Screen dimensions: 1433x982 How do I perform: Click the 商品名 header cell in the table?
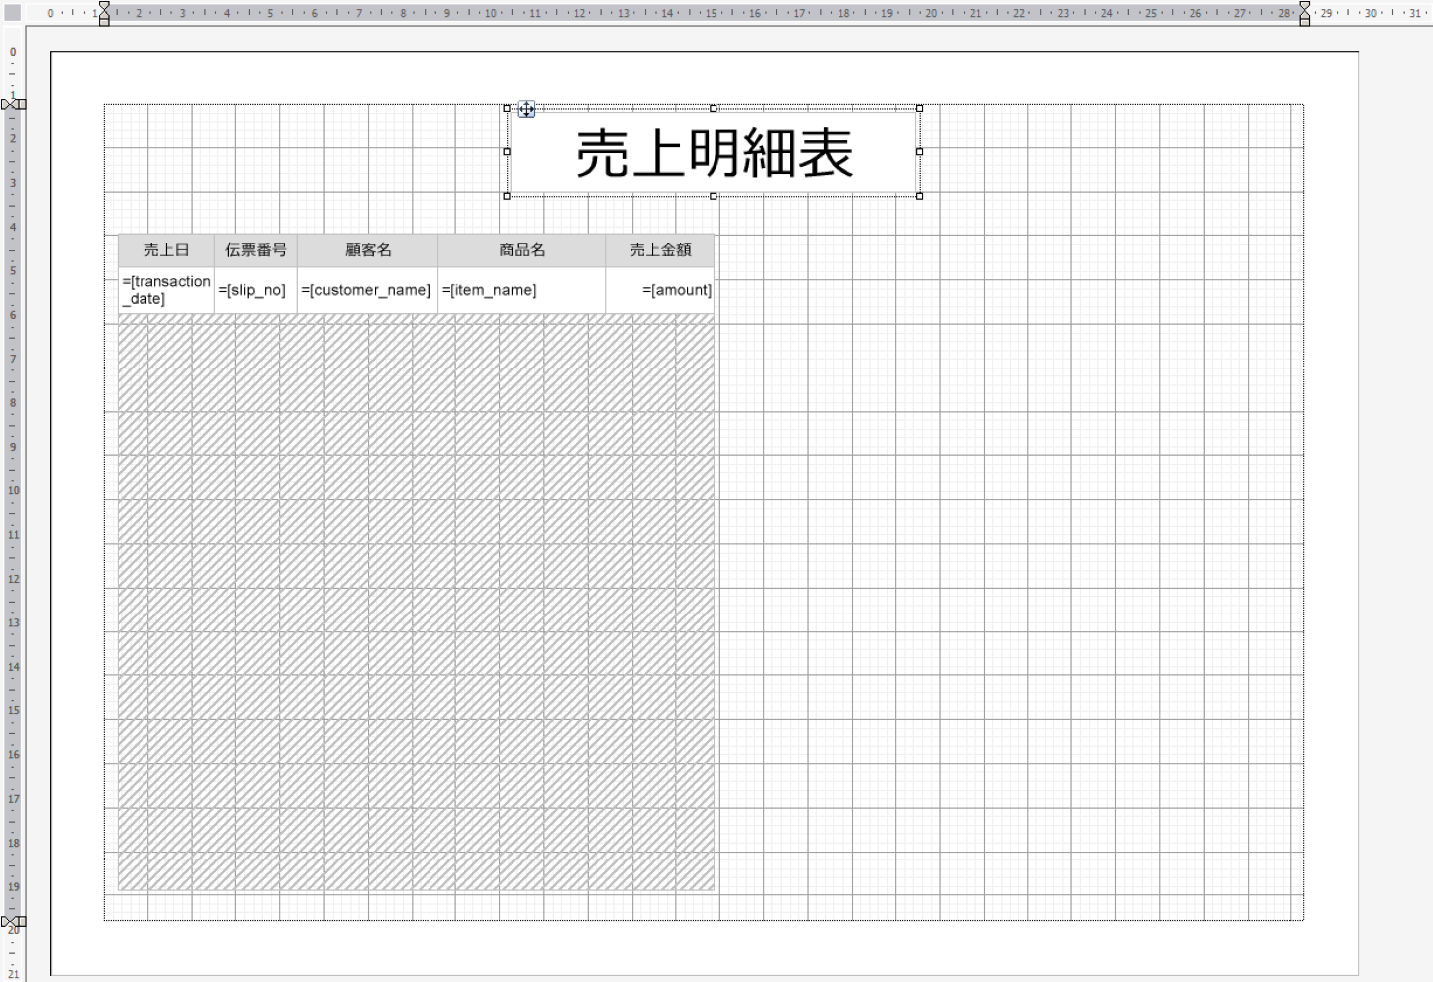click(522, 250)
